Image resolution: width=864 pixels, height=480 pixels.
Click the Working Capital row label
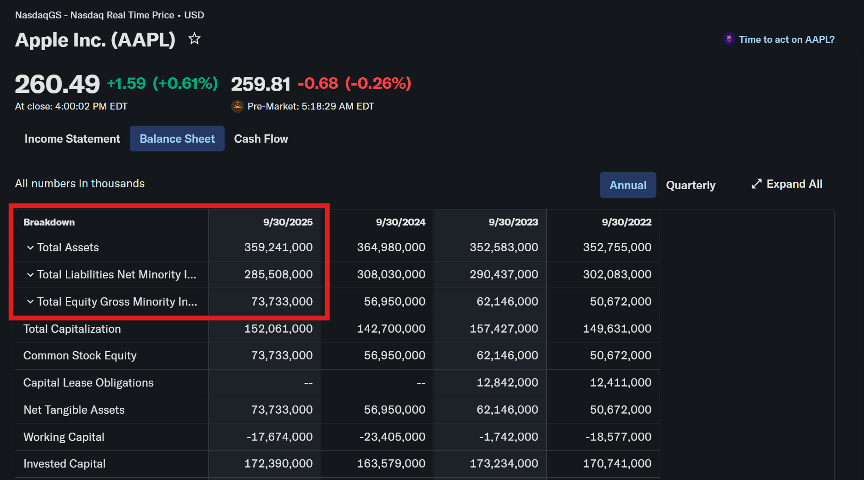click(x=64, y=437)
